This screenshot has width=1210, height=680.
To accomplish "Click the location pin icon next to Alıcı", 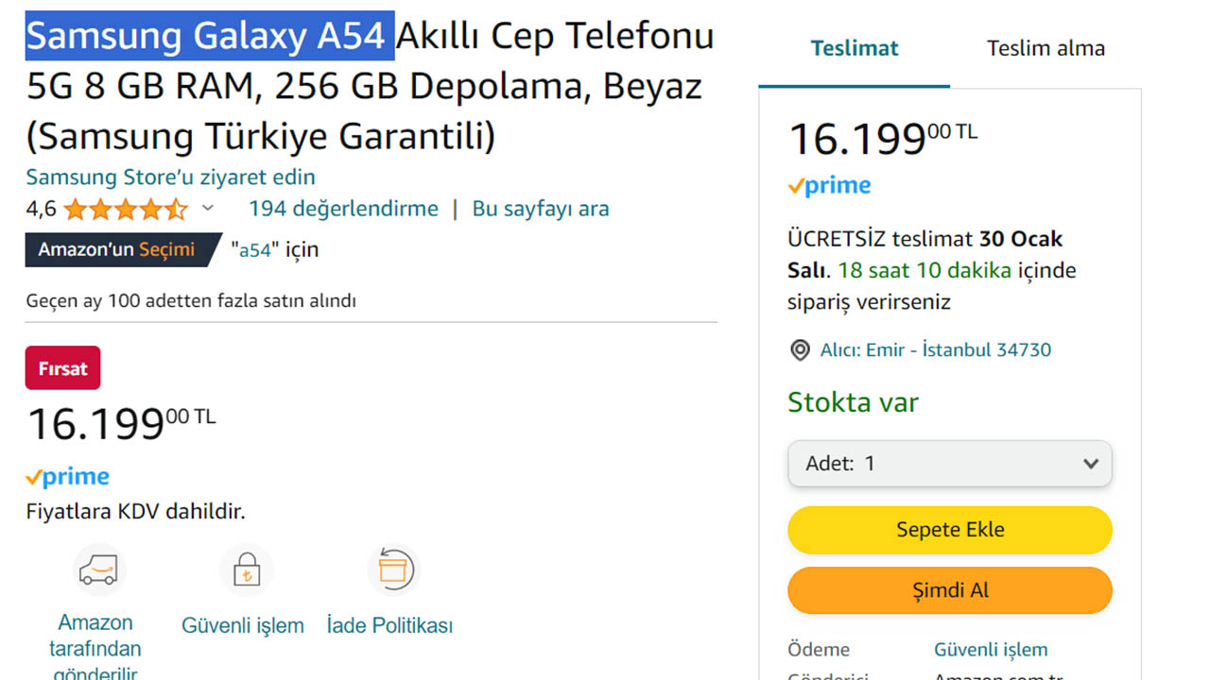I will tap(799, 349).
